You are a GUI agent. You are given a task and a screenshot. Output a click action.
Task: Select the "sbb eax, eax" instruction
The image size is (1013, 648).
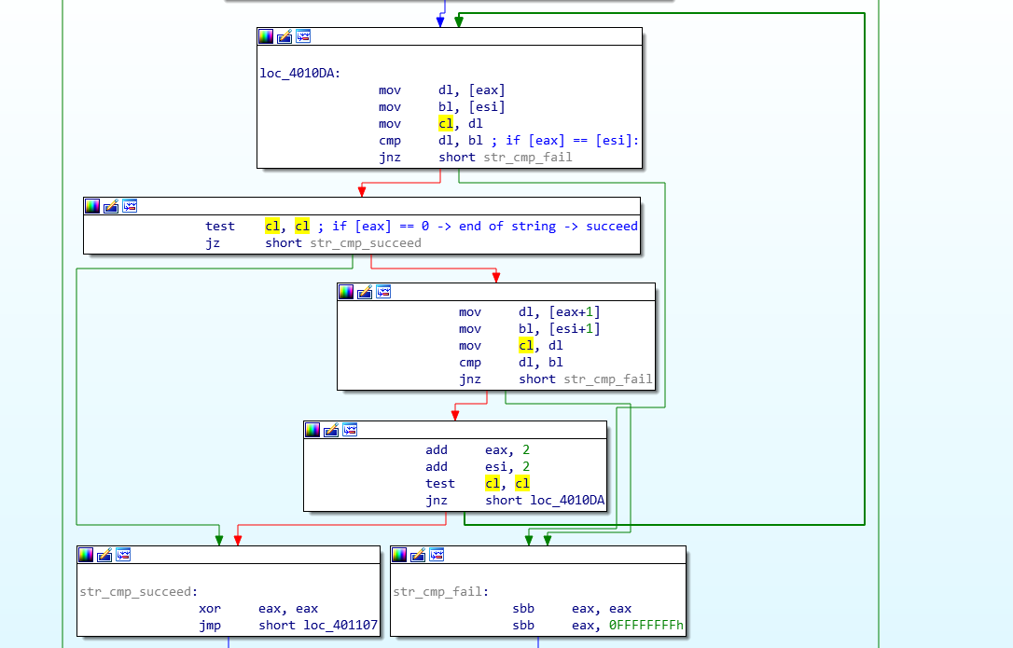573,609
